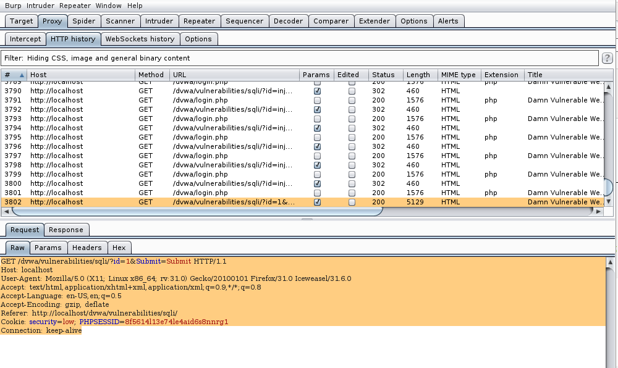Sort by the Title column header
The height and width of the screenshot is (368, 618).
(x=569, y=75)
